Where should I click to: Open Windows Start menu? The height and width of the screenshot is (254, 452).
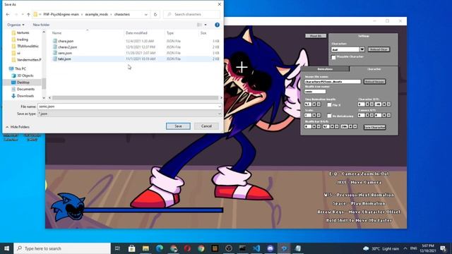[x=6, y=248]
